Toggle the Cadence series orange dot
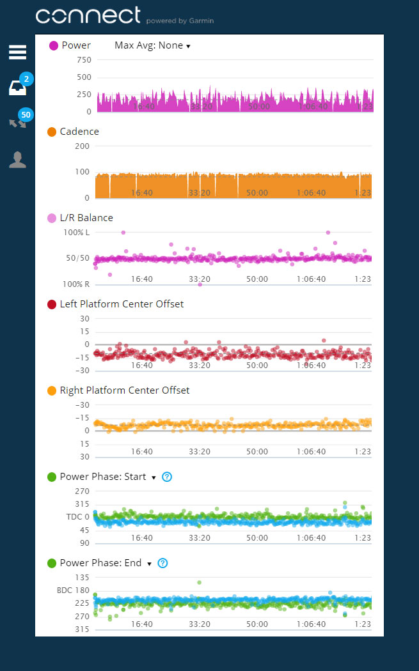Viewport: 419px width, 671px height. click(x=52, y=132)
